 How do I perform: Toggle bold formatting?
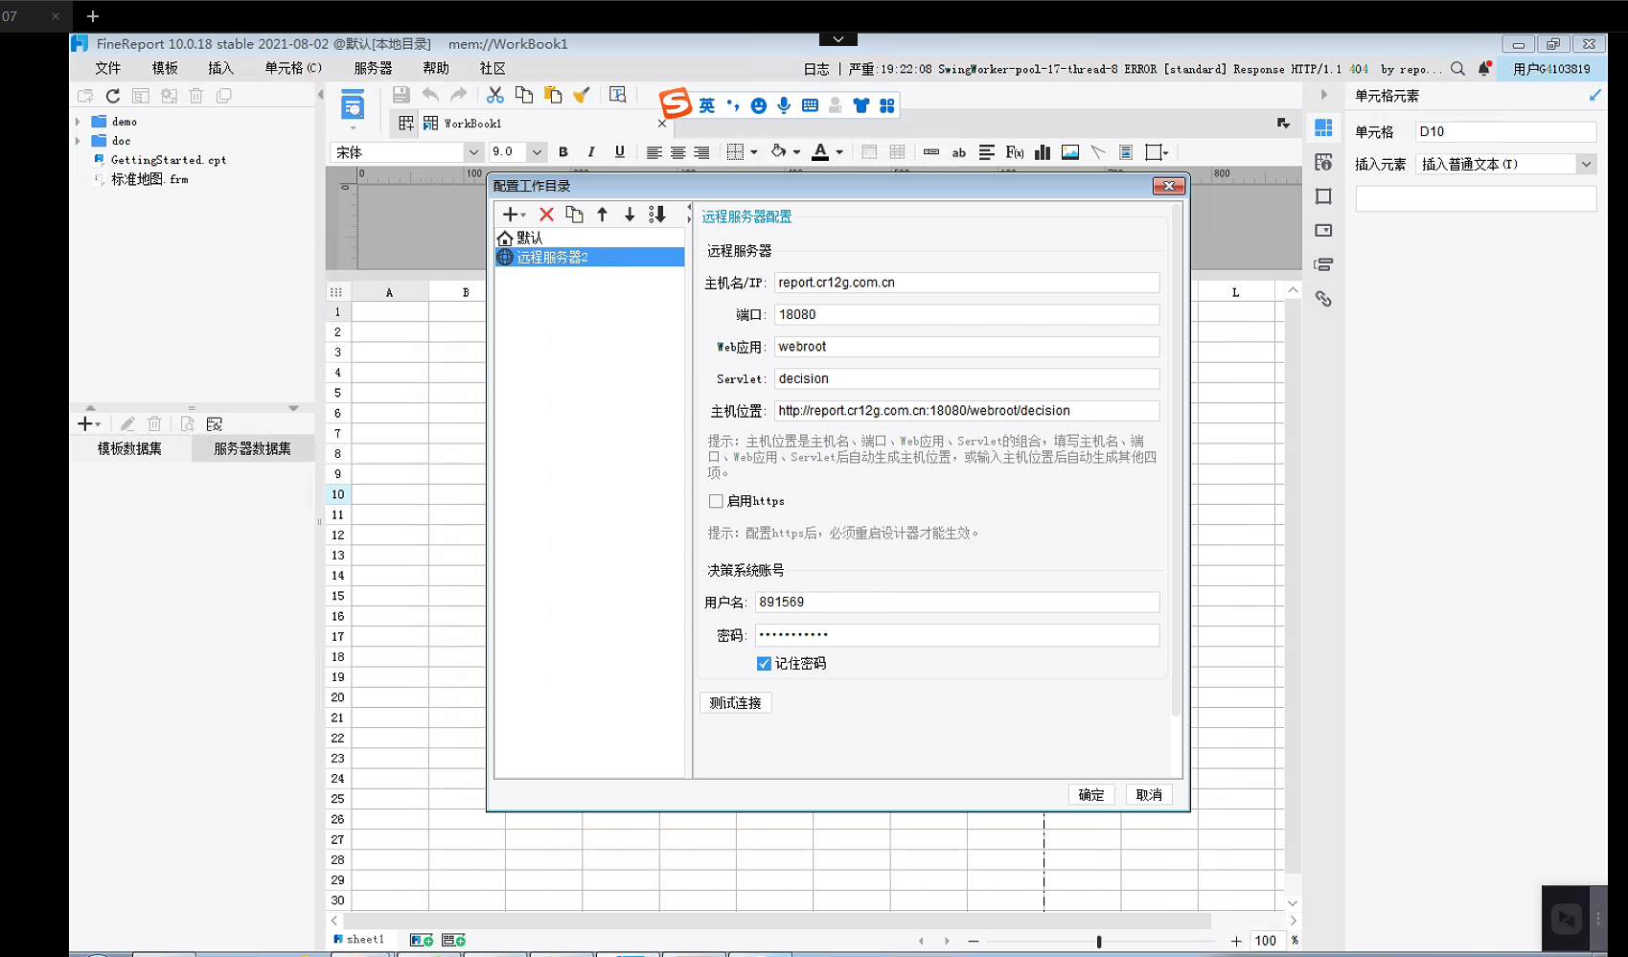pos(563,152)
